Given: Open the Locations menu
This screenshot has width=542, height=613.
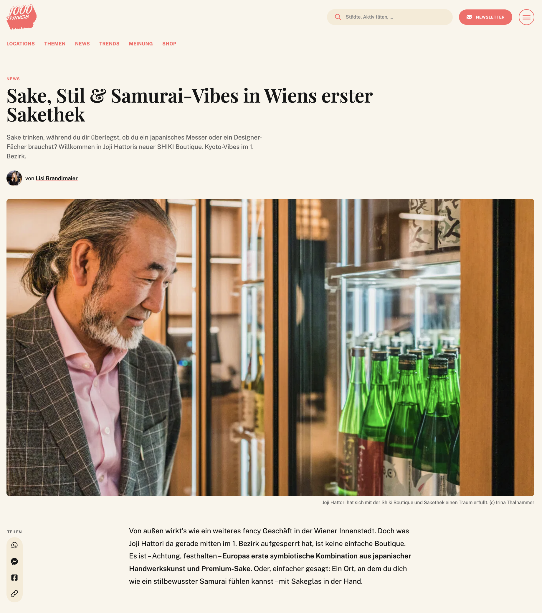Looking at the screenshot, I should pyautogui.click(x=21, y=44).
